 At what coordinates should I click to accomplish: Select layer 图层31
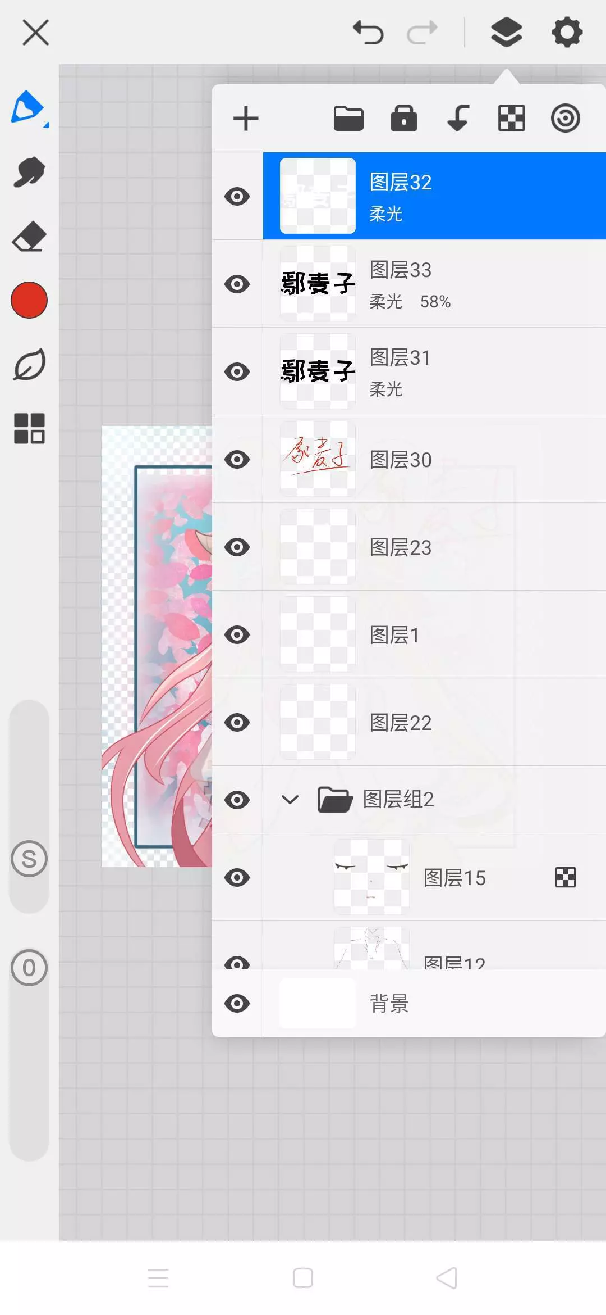point(434,371)
